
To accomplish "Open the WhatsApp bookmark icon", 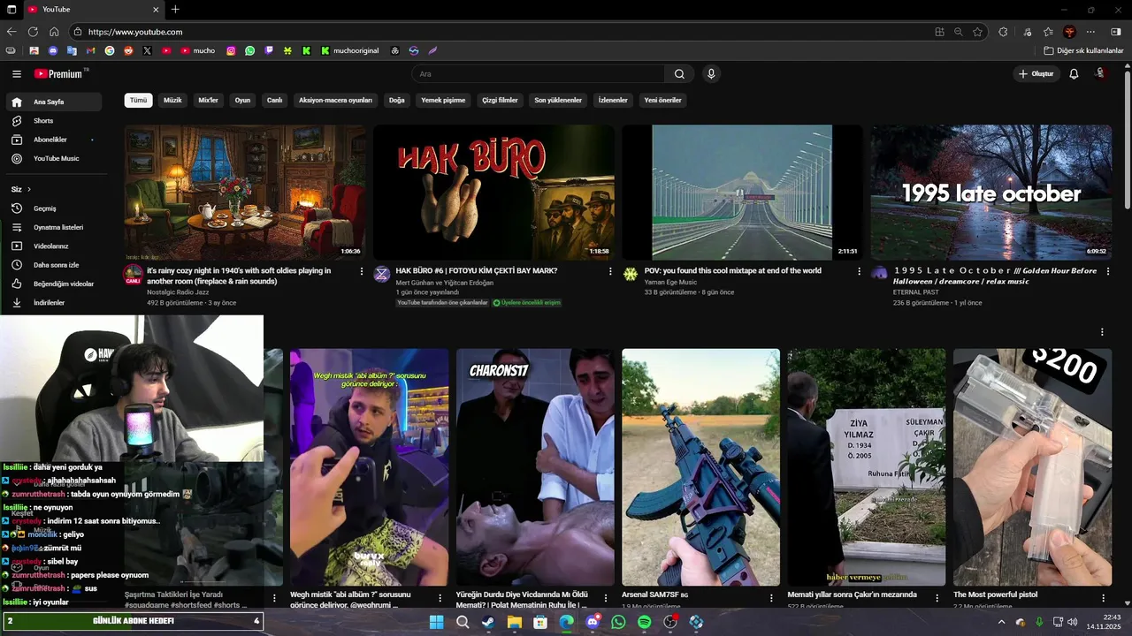I will click(250, 51).
